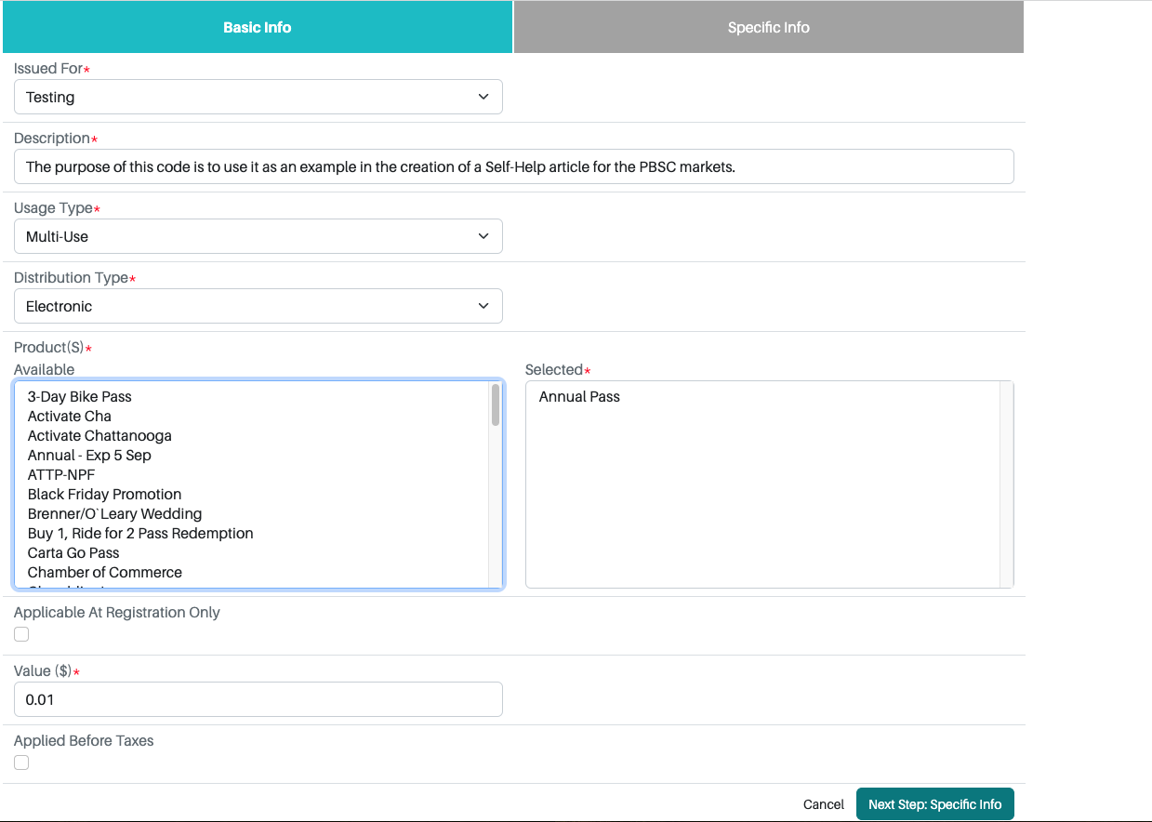Open the Issued For dropdown

pyautogui.click(x=258, y=97)
